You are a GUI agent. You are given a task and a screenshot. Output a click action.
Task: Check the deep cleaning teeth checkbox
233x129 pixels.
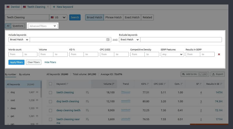50,111
